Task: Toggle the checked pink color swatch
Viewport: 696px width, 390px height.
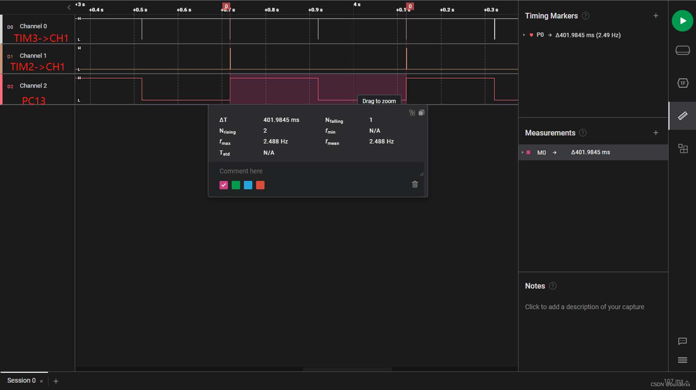Action: pyautogui.click(x=224, y=185)
